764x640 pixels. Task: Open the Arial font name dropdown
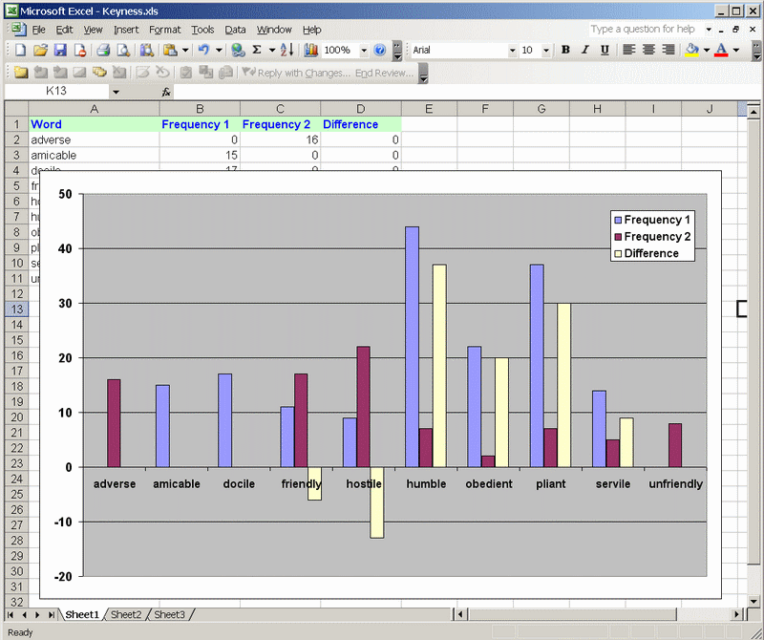[512, 50]
